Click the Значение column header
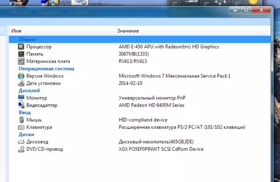Screen dimensions: 280x182 [x=128, y=31]
